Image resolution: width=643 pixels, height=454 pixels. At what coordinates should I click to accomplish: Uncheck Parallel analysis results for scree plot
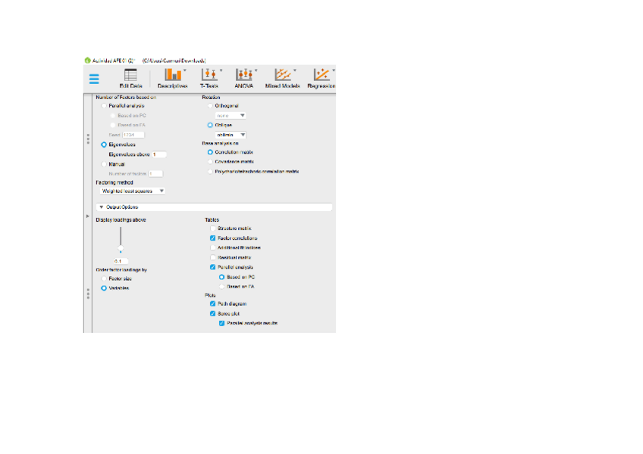point(222,323)
